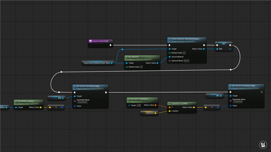Click the orange Return Value pin on Get Actor Transform
This screenshot has width=271, height=152.
click(156, 105)
